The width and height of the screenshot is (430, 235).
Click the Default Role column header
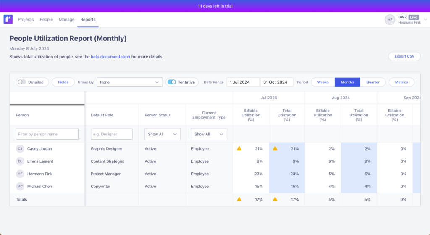click(102, 115)
